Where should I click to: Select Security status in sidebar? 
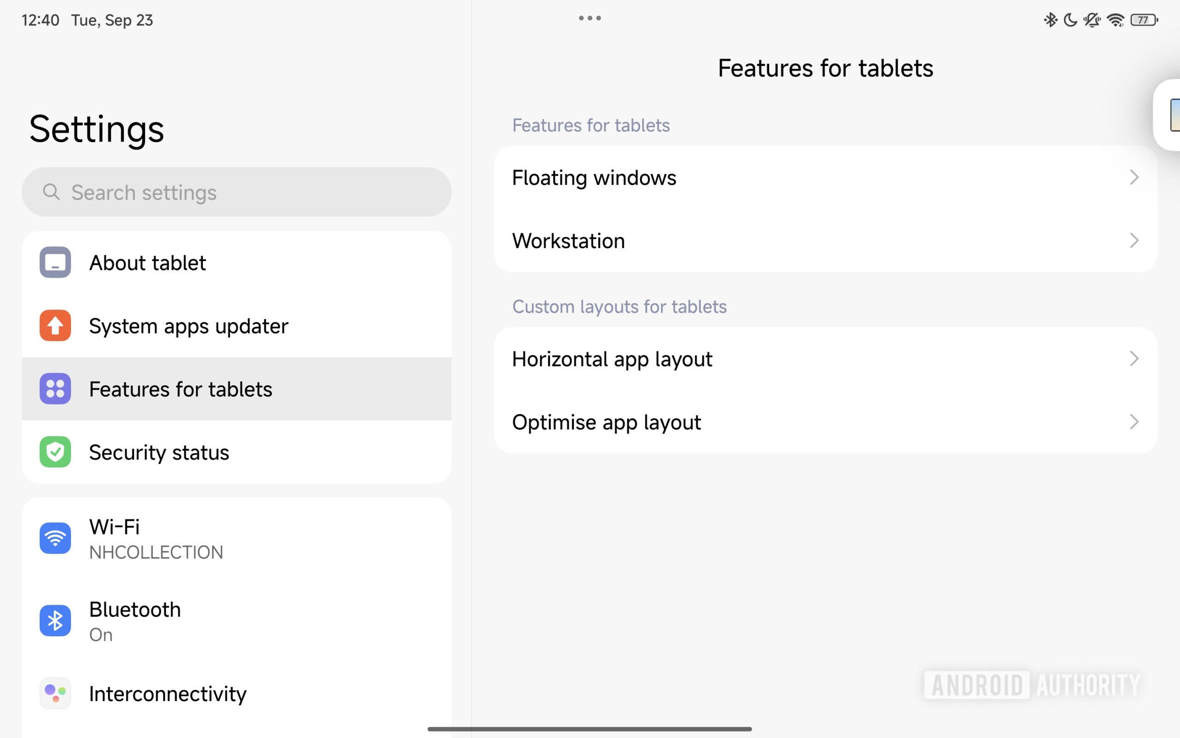coord(159,452)
